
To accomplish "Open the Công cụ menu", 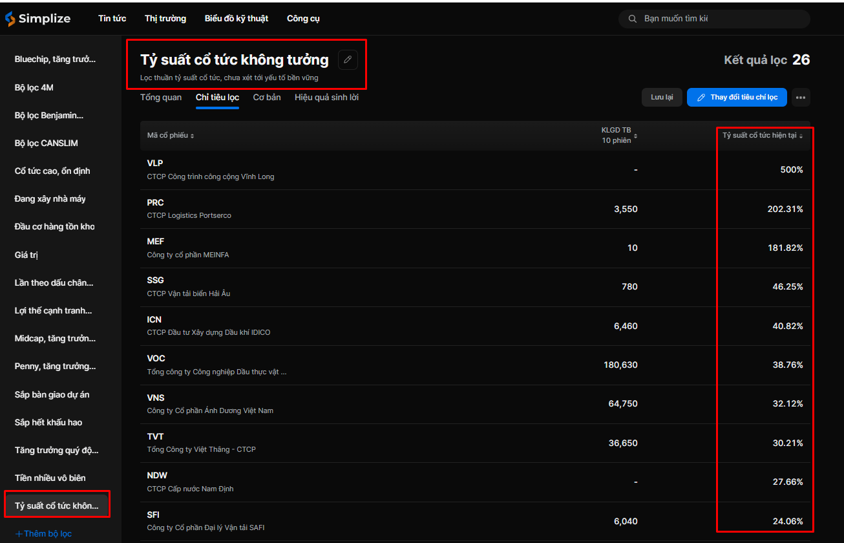I will 303,19.
